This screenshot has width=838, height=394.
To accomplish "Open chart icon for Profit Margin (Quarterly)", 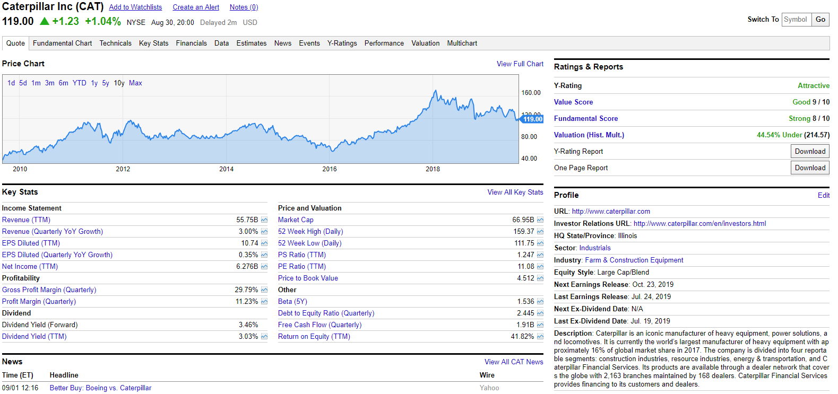I will pos(264,301).
